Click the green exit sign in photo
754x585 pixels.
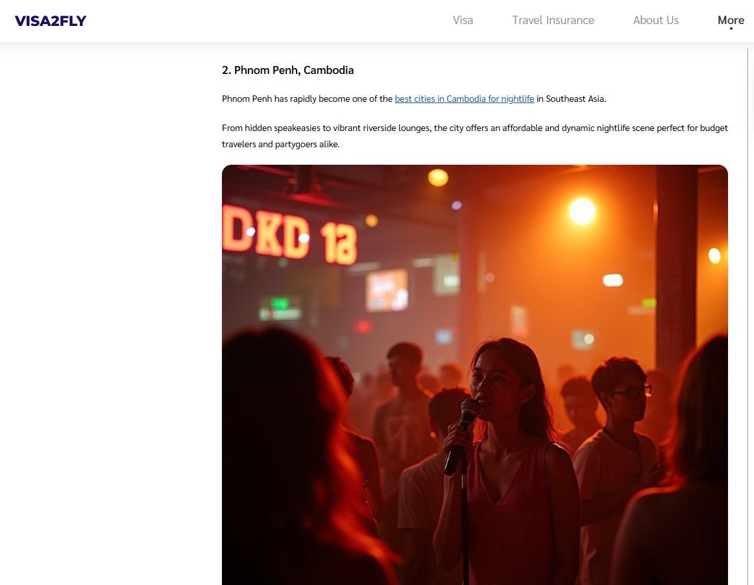pyautogui.click(x=280, y=309)
